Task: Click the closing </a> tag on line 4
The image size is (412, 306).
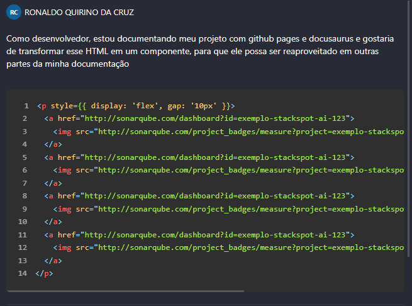Action: 53,144
